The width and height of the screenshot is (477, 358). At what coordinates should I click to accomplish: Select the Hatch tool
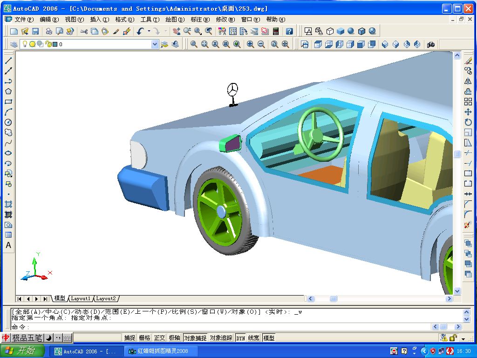[x=8, y=204]
